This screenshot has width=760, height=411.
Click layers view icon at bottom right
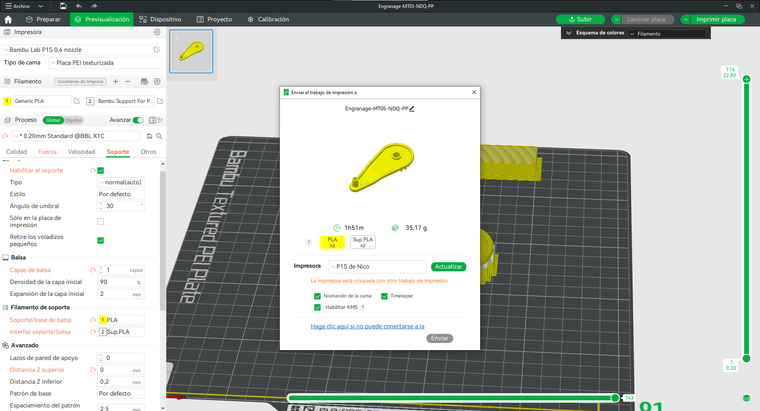[x=747, y=398]
